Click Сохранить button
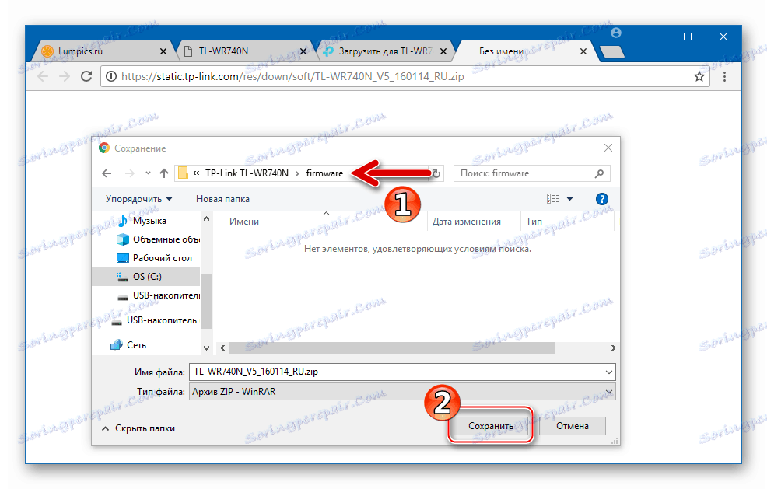The height and width of the screenshot is (489, 767). (x=491, y=426)
